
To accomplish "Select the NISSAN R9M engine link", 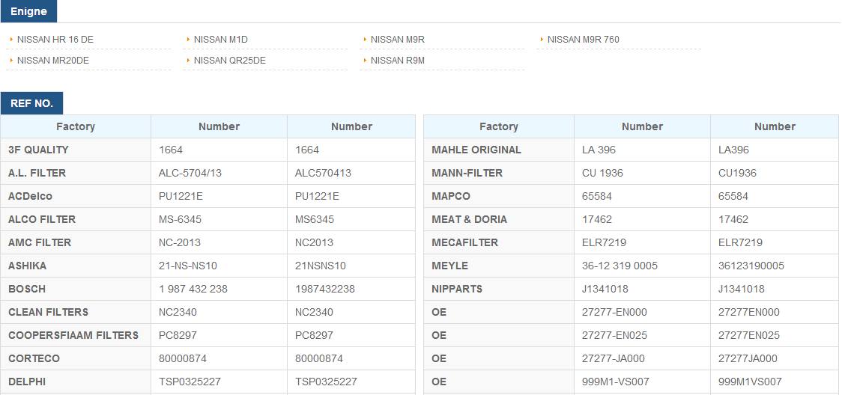I will (397, 61).
